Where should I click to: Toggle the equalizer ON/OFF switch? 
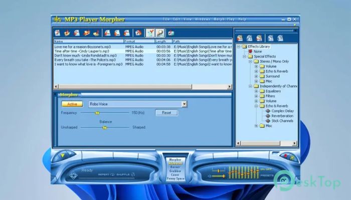(266, 169)
